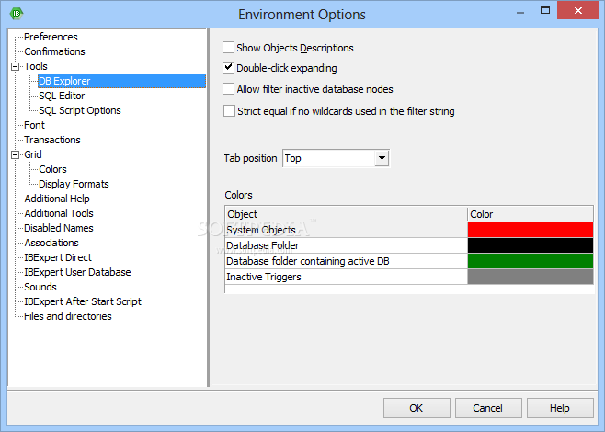The height and width of the screenshot is (432, 605).
Task: Open the Tab position dropdown arrow
Action: tap(382, 158)
